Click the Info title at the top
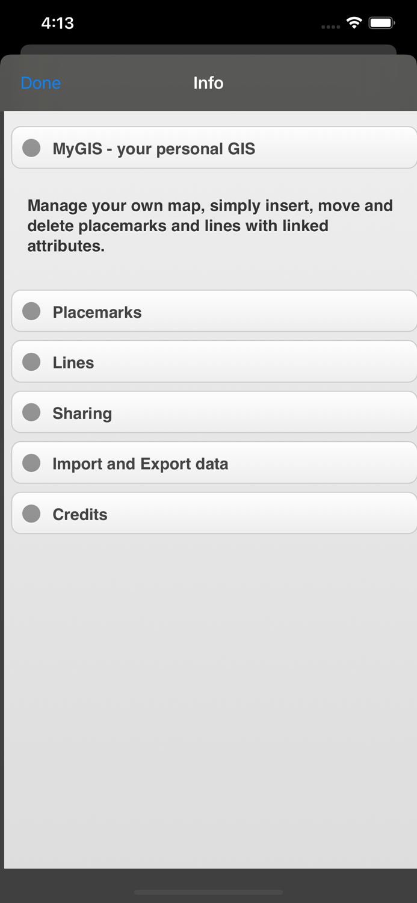 point(208,83)
